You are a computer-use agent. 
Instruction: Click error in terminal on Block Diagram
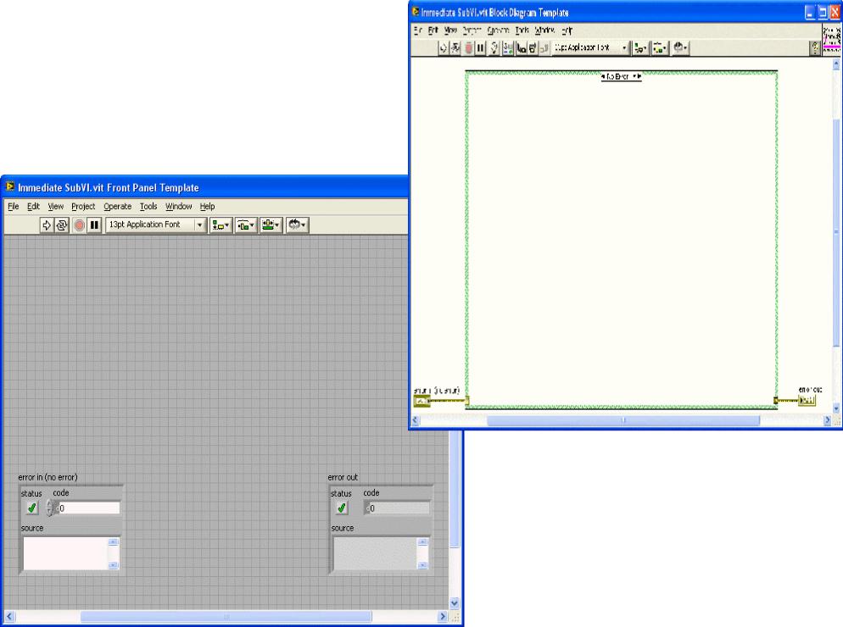click(421, 401)
